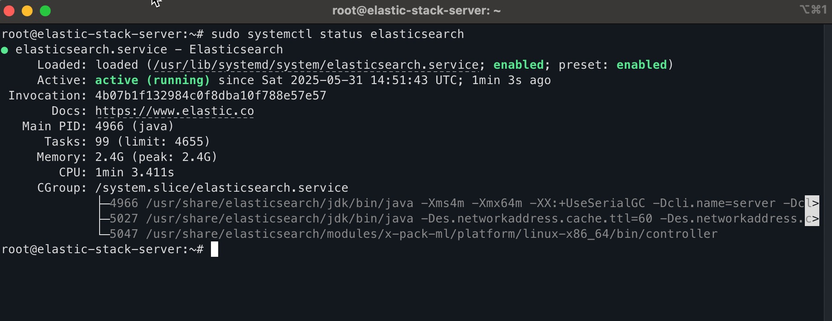Click the blinking terminal cursor block
This screenshot has height=321, width=832.
(214, 249)
